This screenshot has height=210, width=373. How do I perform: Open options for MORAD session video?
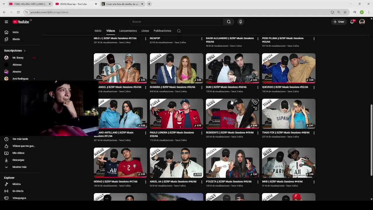(145, 182)
